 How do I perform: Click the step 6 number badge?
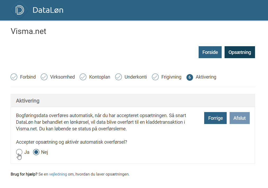[x=190, y=77]
